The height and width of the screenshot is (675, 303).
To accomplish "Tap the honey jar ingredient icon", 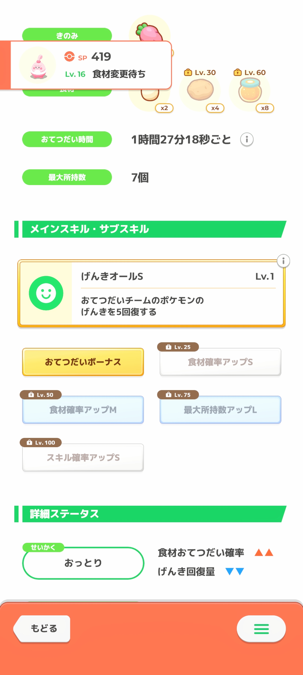I will (x=250, y=90).
